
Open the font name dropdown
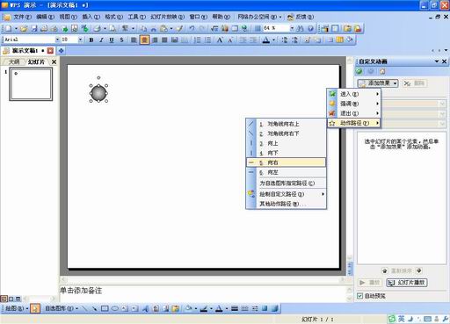tap(57, 40)
